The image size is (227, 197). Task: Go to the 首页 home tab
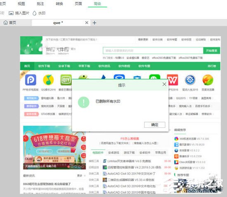coord(10,23)
